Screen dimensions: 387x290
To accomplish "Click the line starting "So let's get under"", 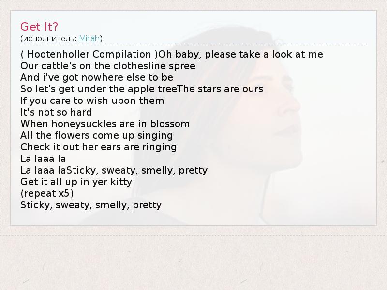I will pyautogui.click(x=142, y=89).
